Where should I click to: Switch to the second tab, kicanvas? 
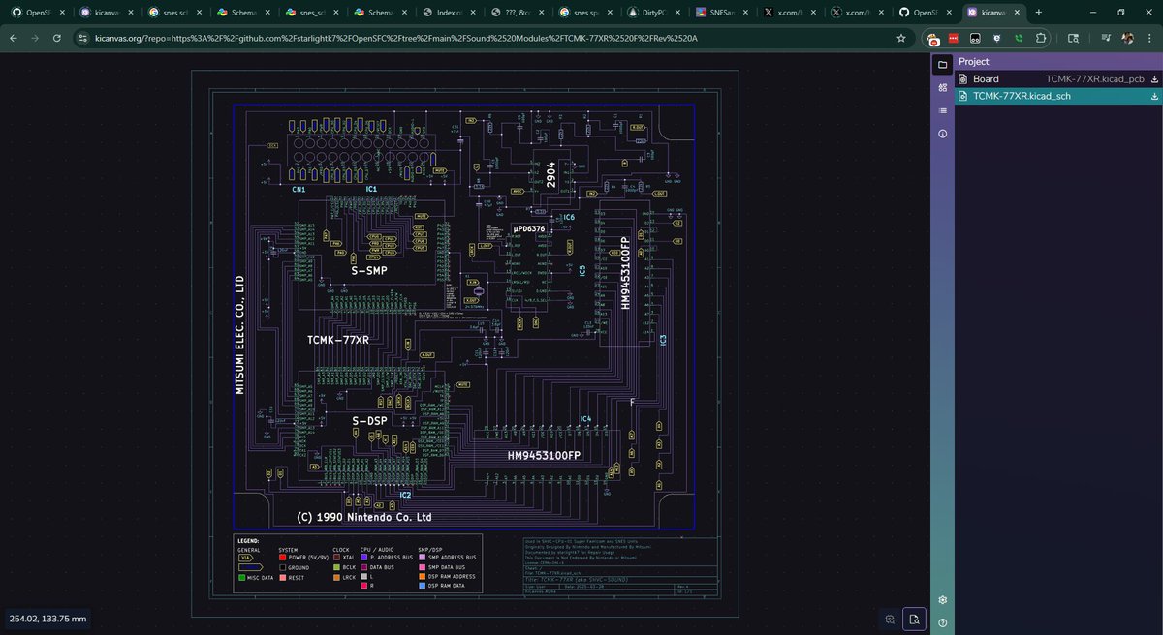[108, 13]
